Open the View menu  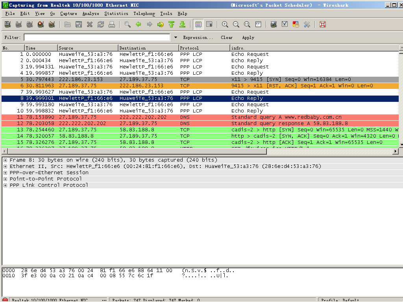coord(40,14)
